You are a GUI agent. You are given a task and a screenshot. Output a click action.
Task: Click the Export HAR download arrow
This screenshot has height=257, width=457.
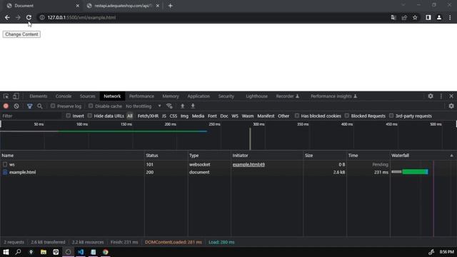[193, 106]
